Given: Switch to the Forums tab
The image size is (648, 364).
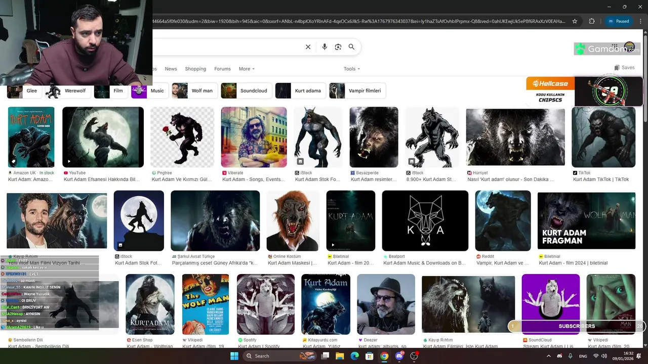Looking at the screenshot, I should click(222, 69).
